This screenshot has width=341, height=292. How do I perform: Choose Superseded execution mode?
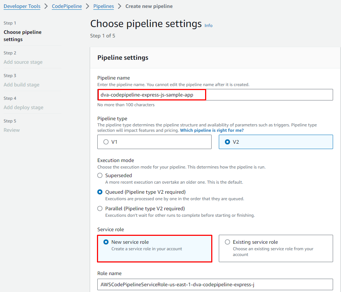click(100, 175)
